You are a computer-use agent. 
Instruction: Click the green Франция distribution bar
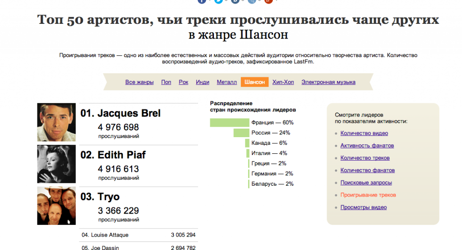point(230,123)
